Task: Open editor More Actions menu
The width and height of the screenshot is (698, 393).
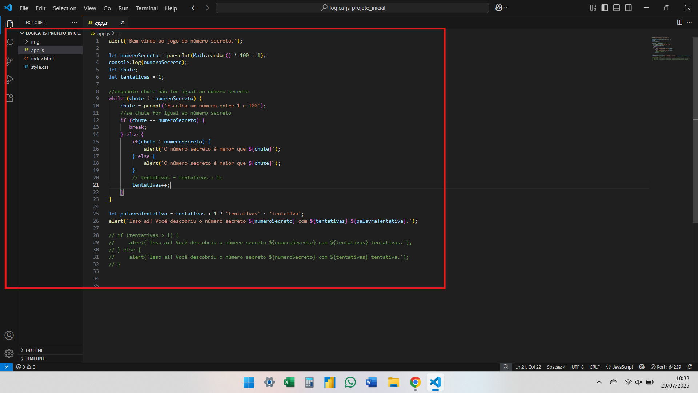Action: (x=689, y=22)
